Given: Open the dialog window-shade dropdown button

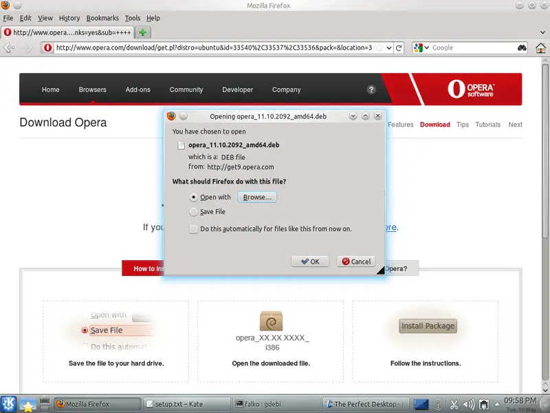Looking at the screenshot, I should click(x=353, y=116).
